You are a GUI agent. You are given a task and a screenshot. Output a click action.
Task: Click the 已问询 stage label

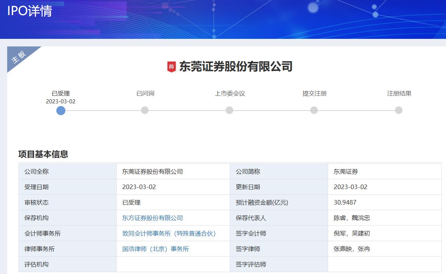point(145,94)
